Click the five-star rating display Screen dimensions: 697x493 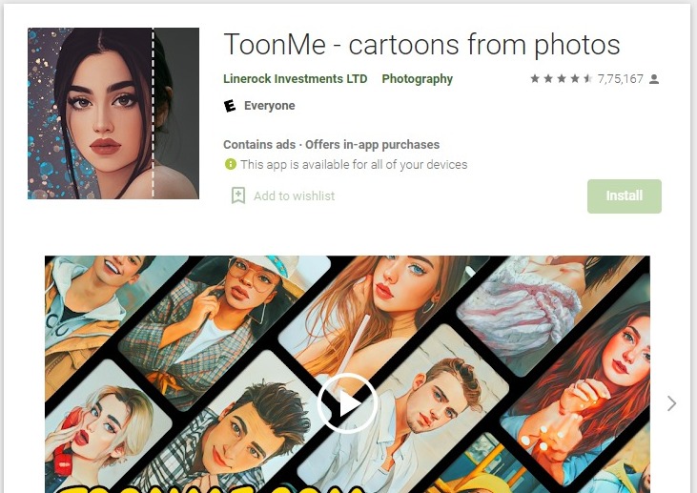[x=562, y=79]
